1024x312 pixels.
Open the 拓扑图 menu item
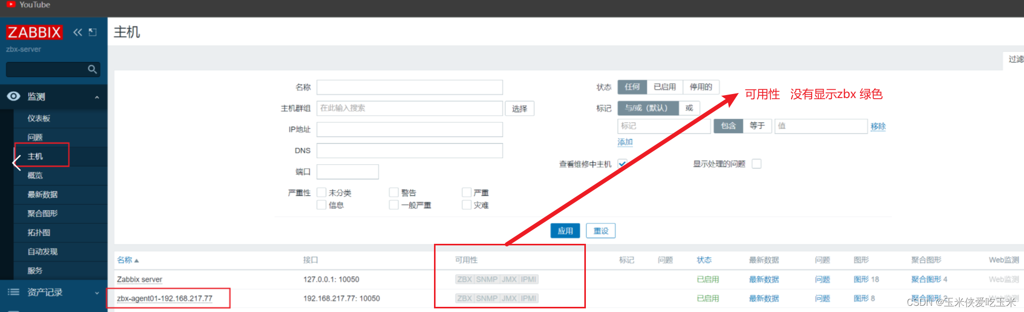[39, 232]
